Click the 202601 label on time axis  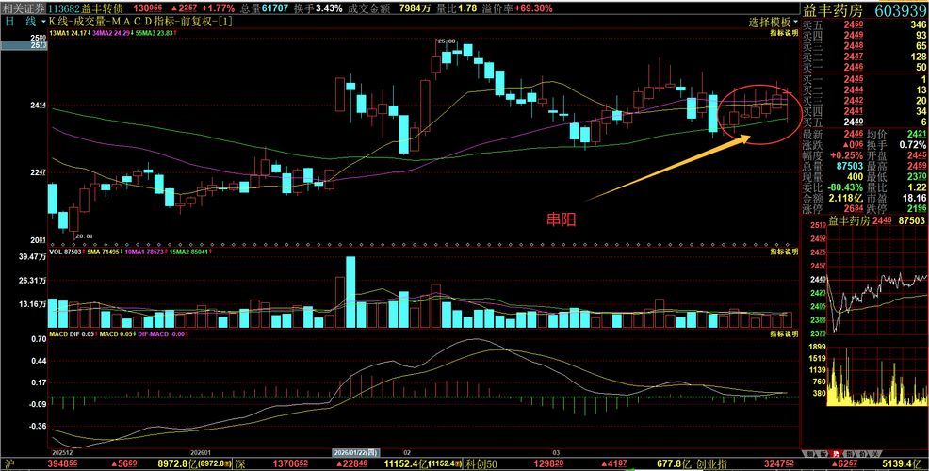tap(200, 451)
